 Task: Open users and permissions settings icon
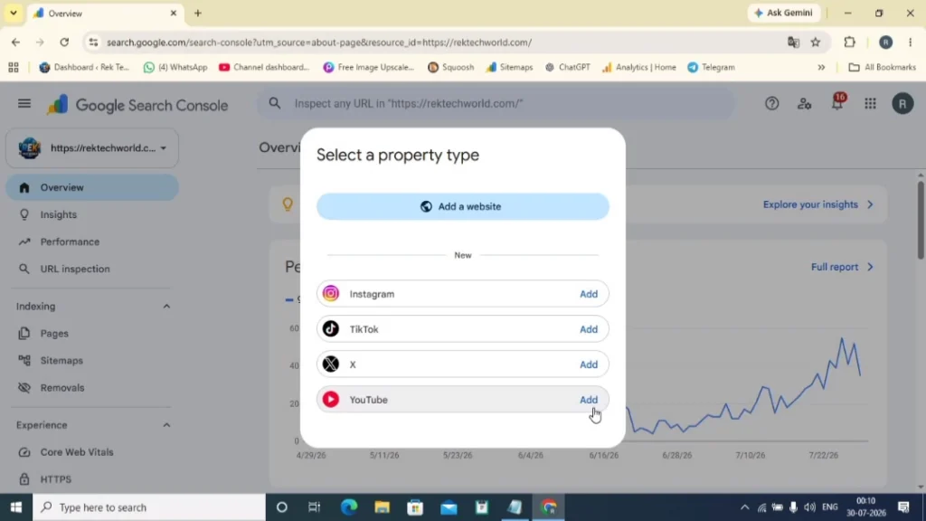[804, 104]
